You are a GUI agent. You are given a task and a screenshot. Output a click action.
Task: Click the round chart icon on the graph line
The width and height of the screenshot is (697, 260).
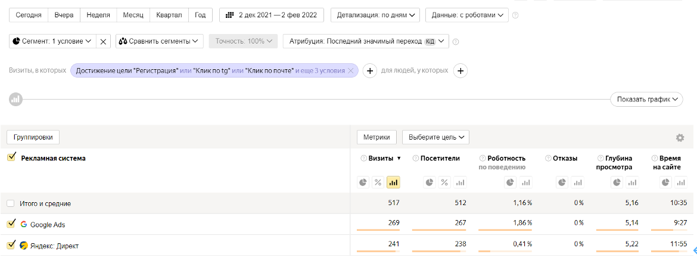tap(15, 99)
